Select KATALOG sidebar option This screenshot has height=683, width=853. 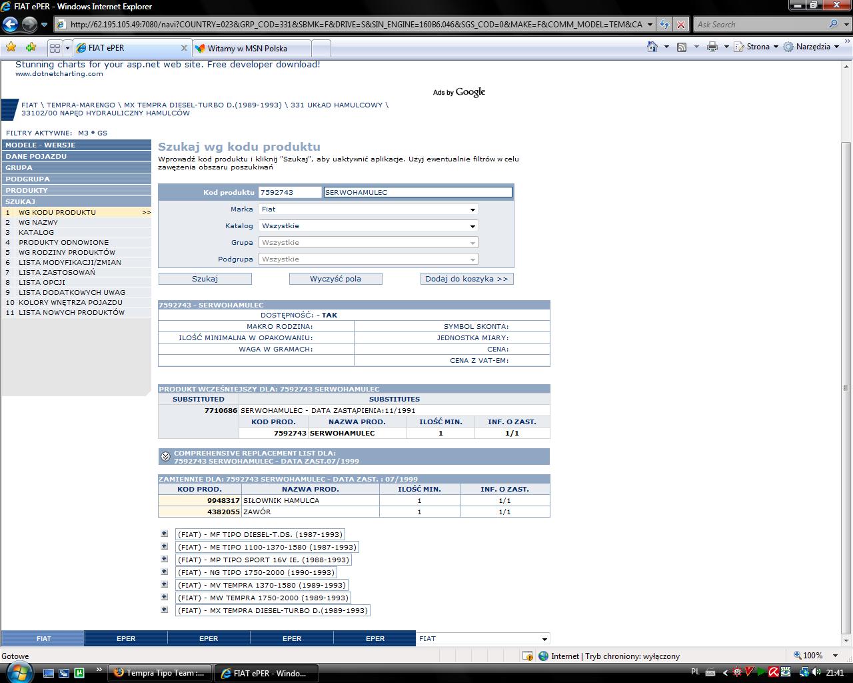[77, 232]
